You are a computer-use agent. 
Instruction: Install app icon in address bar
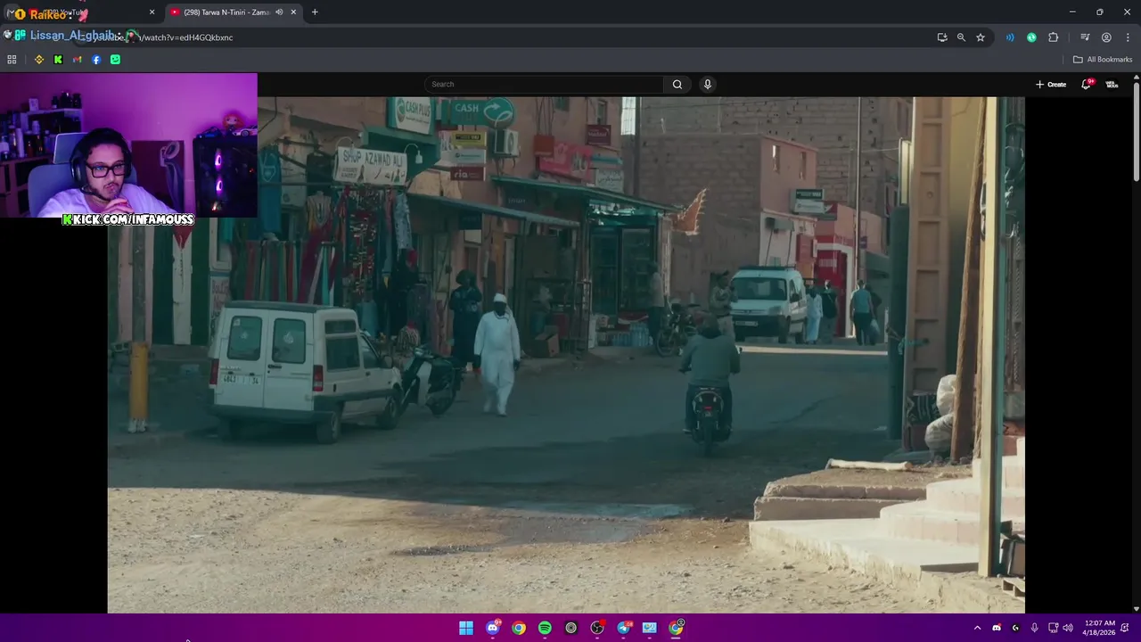click(942, 37)
